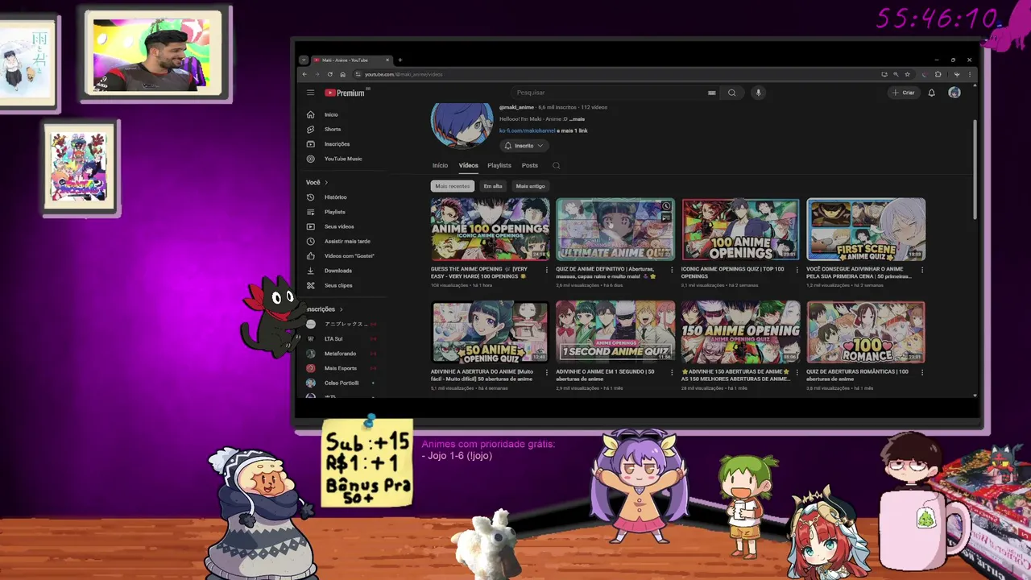
Task: Start voice search with microphone icon
Action: point(758,93)
